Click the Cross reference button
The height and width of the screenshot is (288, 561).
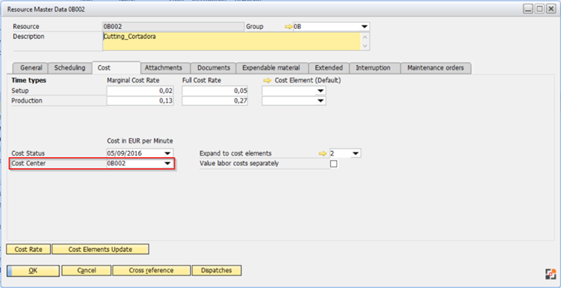[x=151, y=271]
